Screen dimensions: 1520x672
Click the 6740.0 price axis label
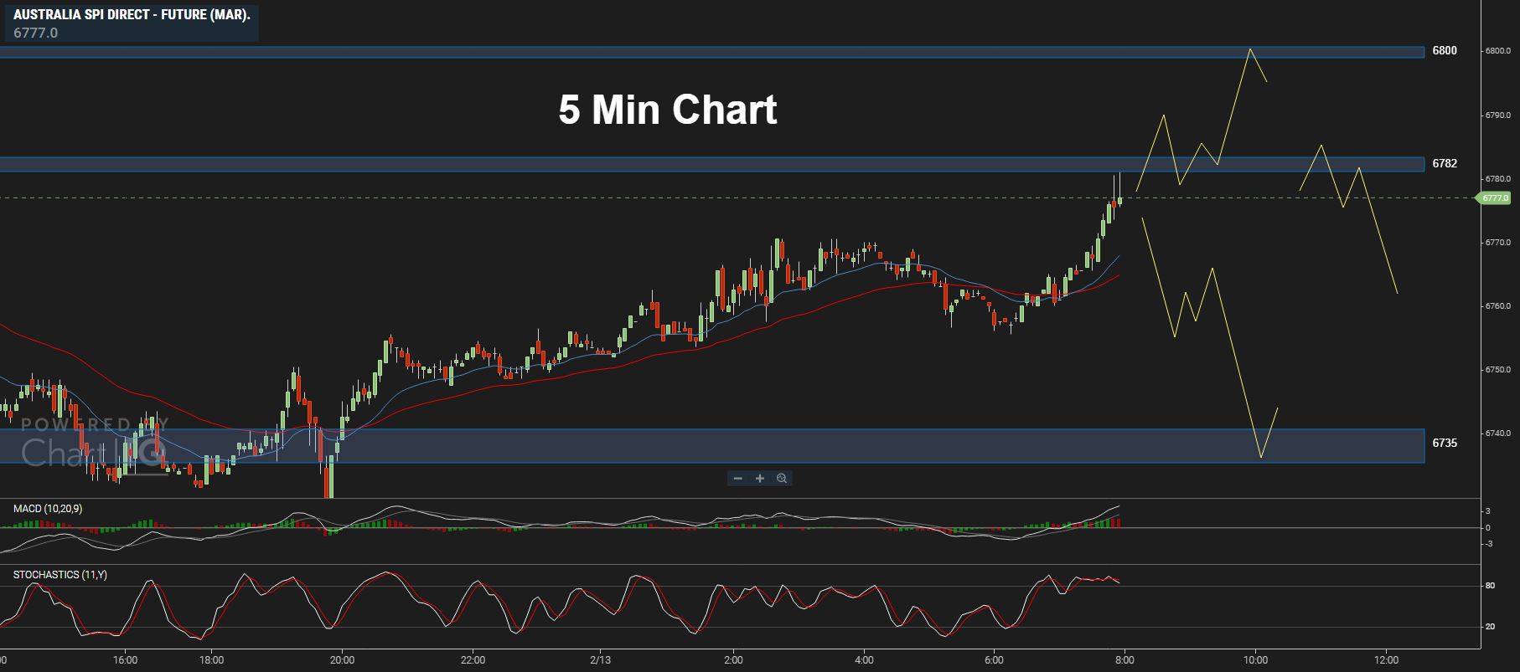coord(1498,433)
